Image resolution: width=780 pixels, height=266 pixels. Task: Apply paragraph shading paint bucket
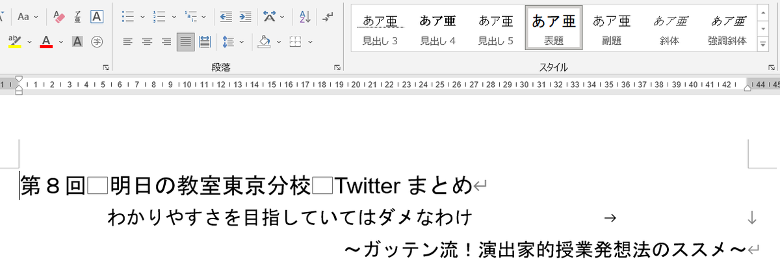click(x=264, y=42)
